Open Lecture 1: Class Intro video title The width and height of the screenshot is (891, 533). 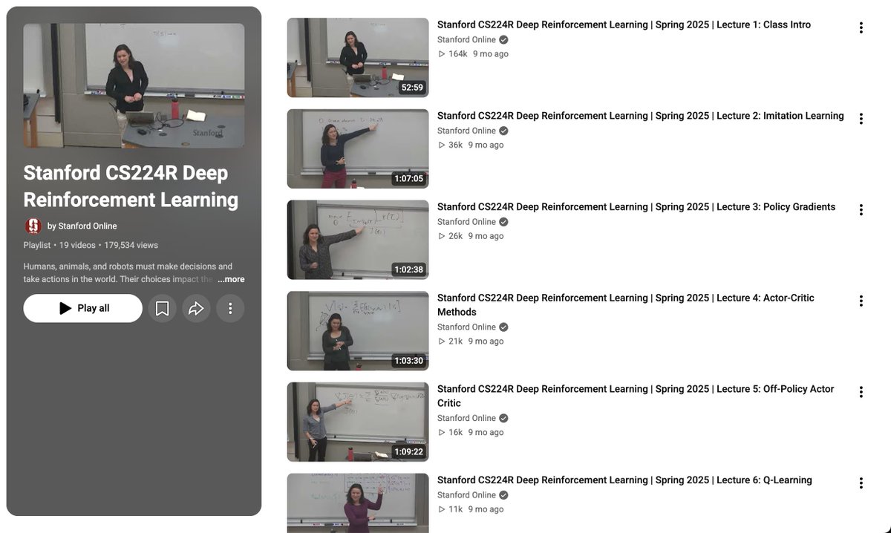(624, 24)
